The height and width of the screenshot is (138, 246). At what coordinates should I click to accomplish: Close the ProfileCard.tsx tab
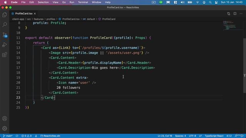[35, 14]
